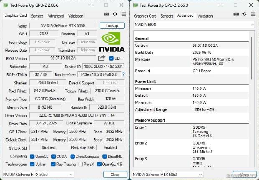
Task: Click the Pixel Fillrate field 84.2 GPixel/s
Action: click(45, 91)
